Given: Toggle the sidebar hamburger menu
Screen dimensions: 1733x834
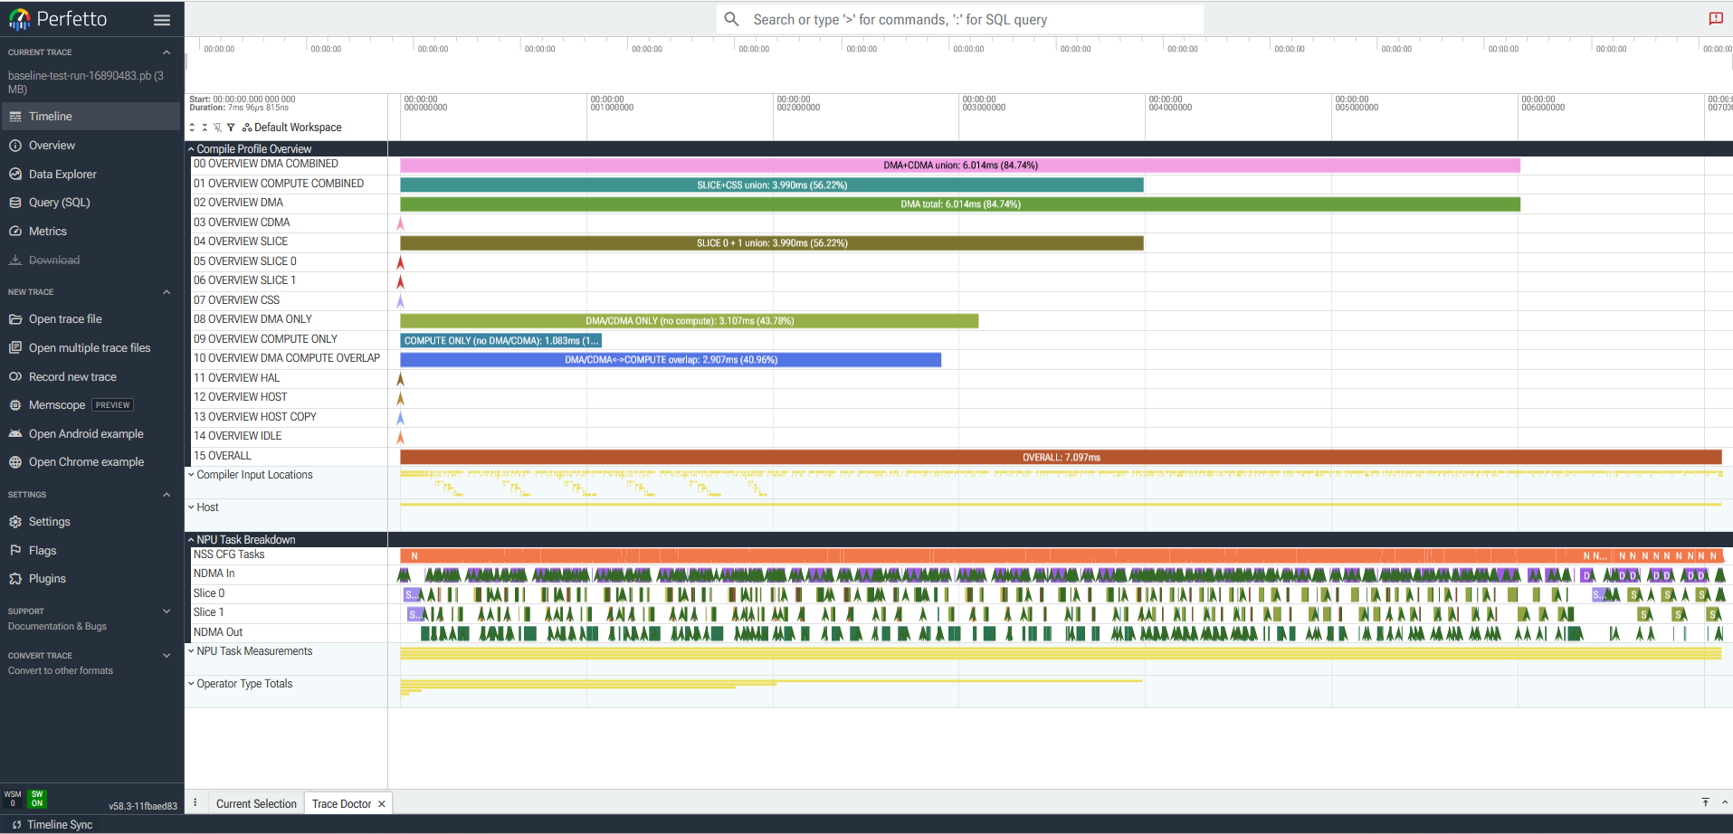Looking at the screenshot, I should [x=162, y=20].
